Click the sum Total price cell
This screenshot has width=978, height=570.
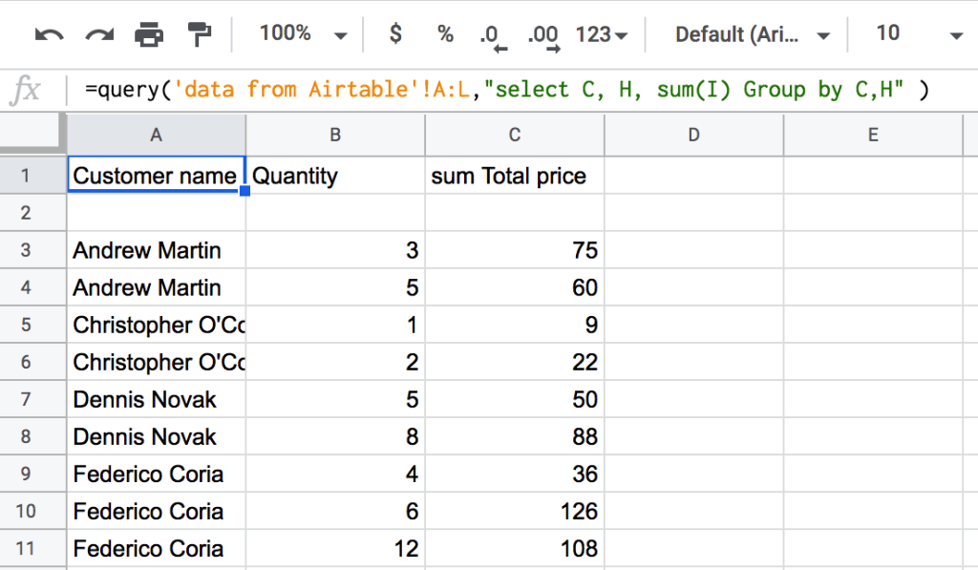point(515,176)
